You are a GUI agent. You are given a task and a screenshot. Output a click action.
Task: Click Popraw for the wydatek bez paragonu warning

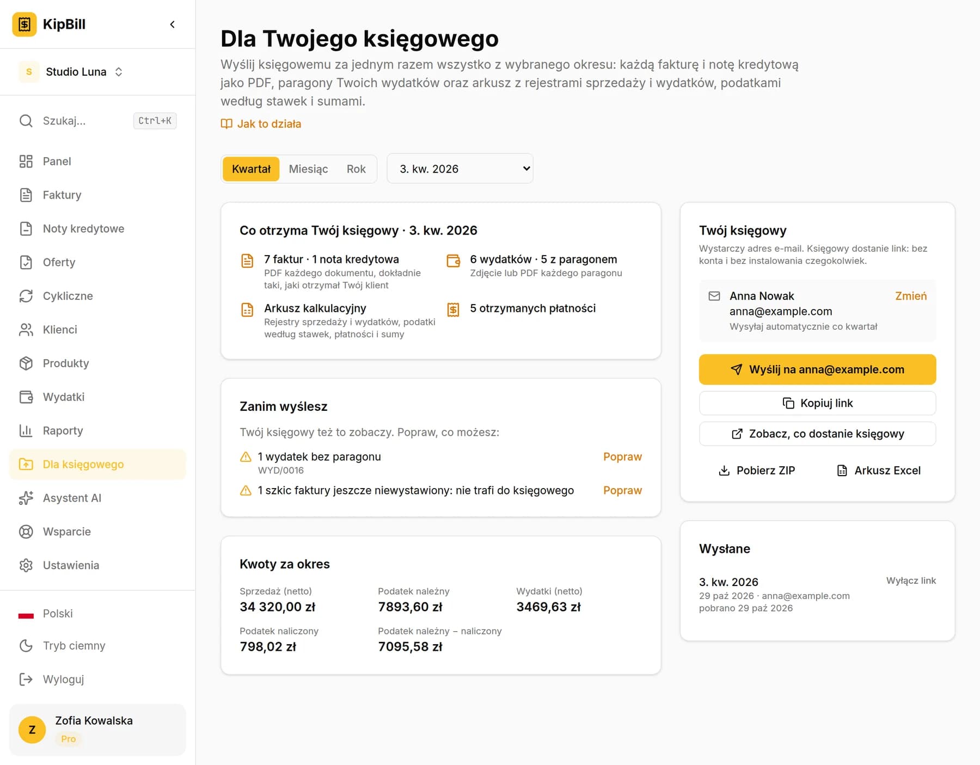[622, 457]
